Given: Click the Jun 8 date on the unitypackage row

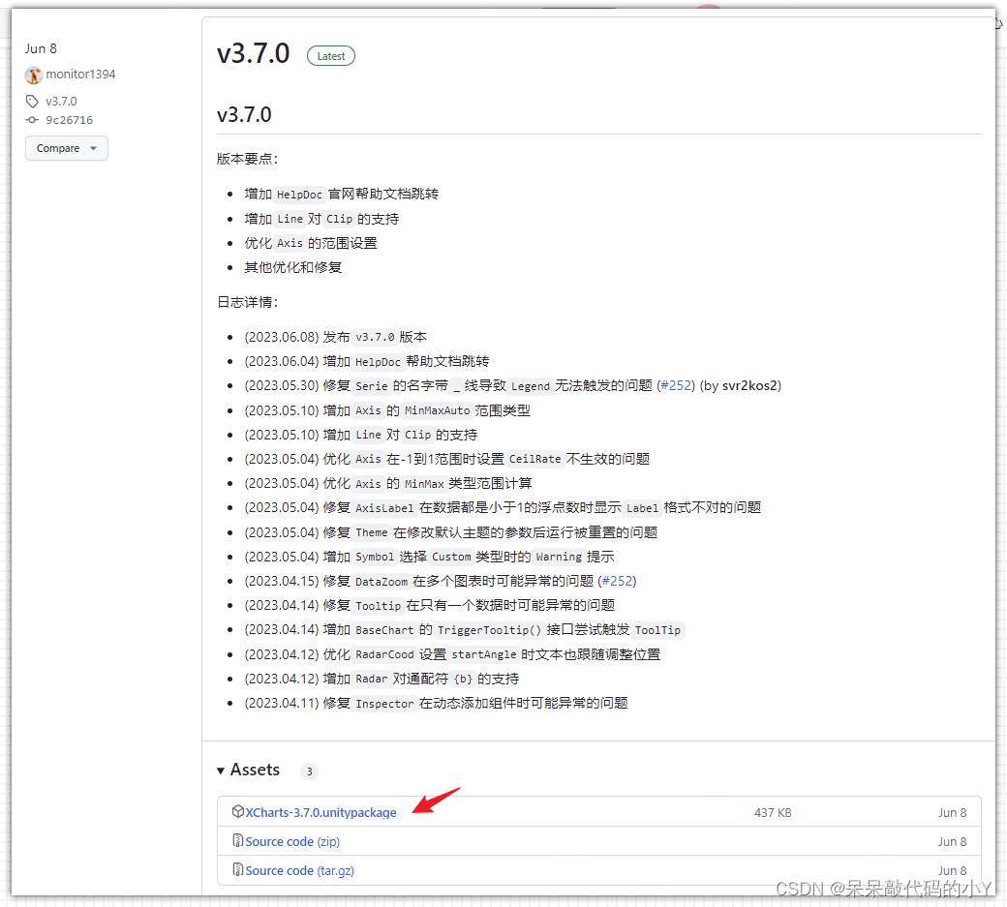Looking at the screenshot, I should (953, 813).
